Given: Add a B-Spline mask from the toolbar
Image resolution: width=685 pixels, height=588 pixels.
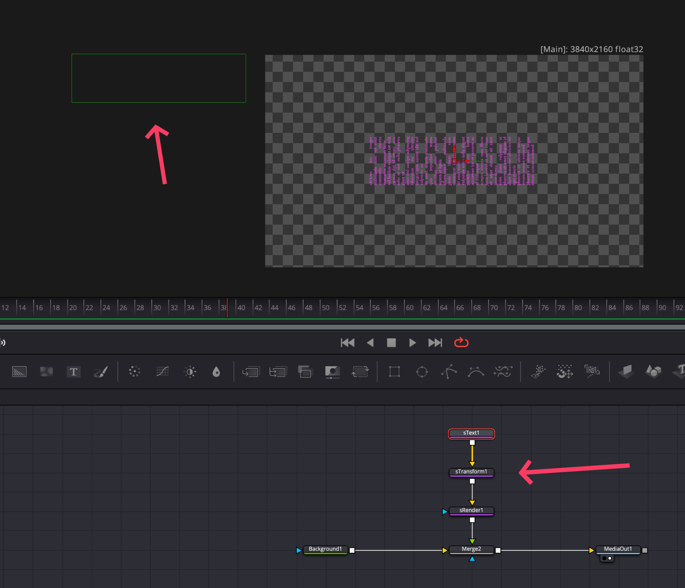Looking at the screenshot, I should (x=476, y=371).
